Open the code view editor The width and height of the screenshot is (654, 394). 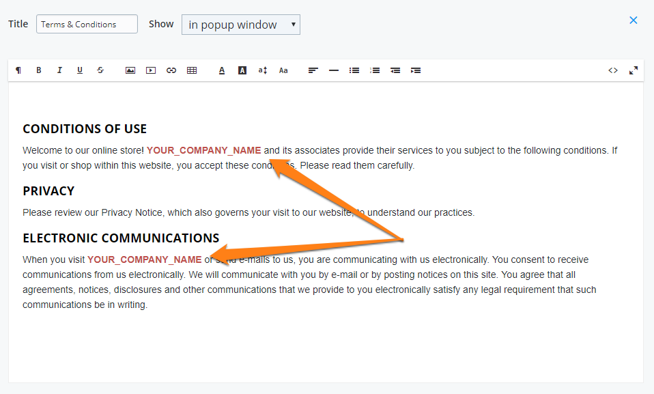coord(613,70)
